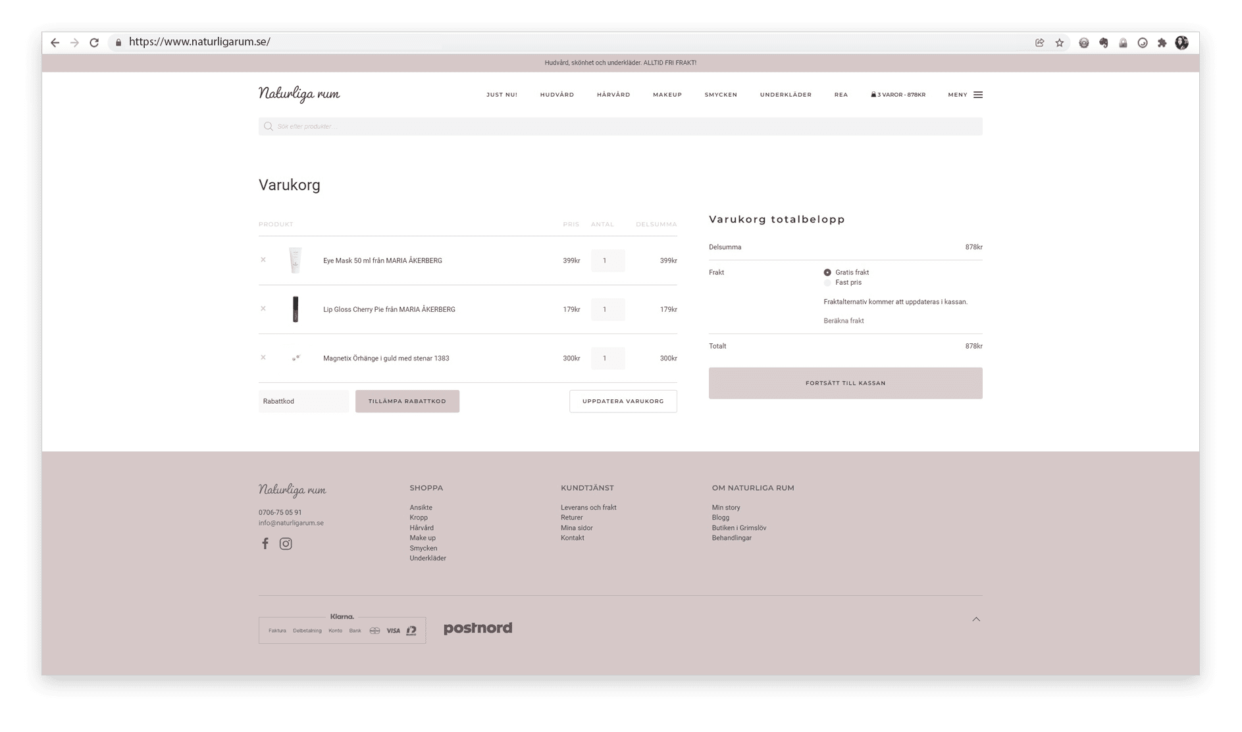Click the Naturliga rum header logo

pos(299,94)
